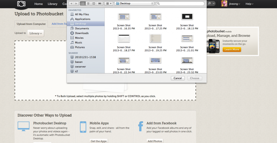Open the item arrangement dropdown
Viewport: 277px width, 143px height.
click(x=109, y=4)
